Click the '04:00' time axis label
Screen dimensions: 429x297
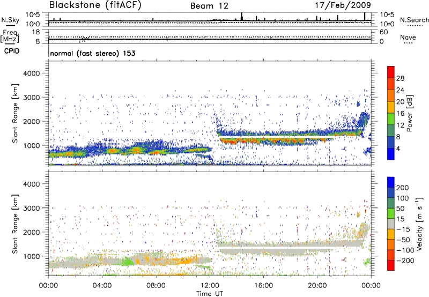point(102,285)
